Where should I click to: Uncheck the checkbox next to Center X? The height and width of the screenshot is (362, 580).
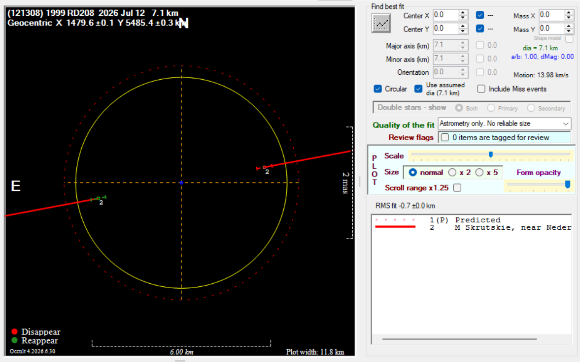(x=480, y=15)
